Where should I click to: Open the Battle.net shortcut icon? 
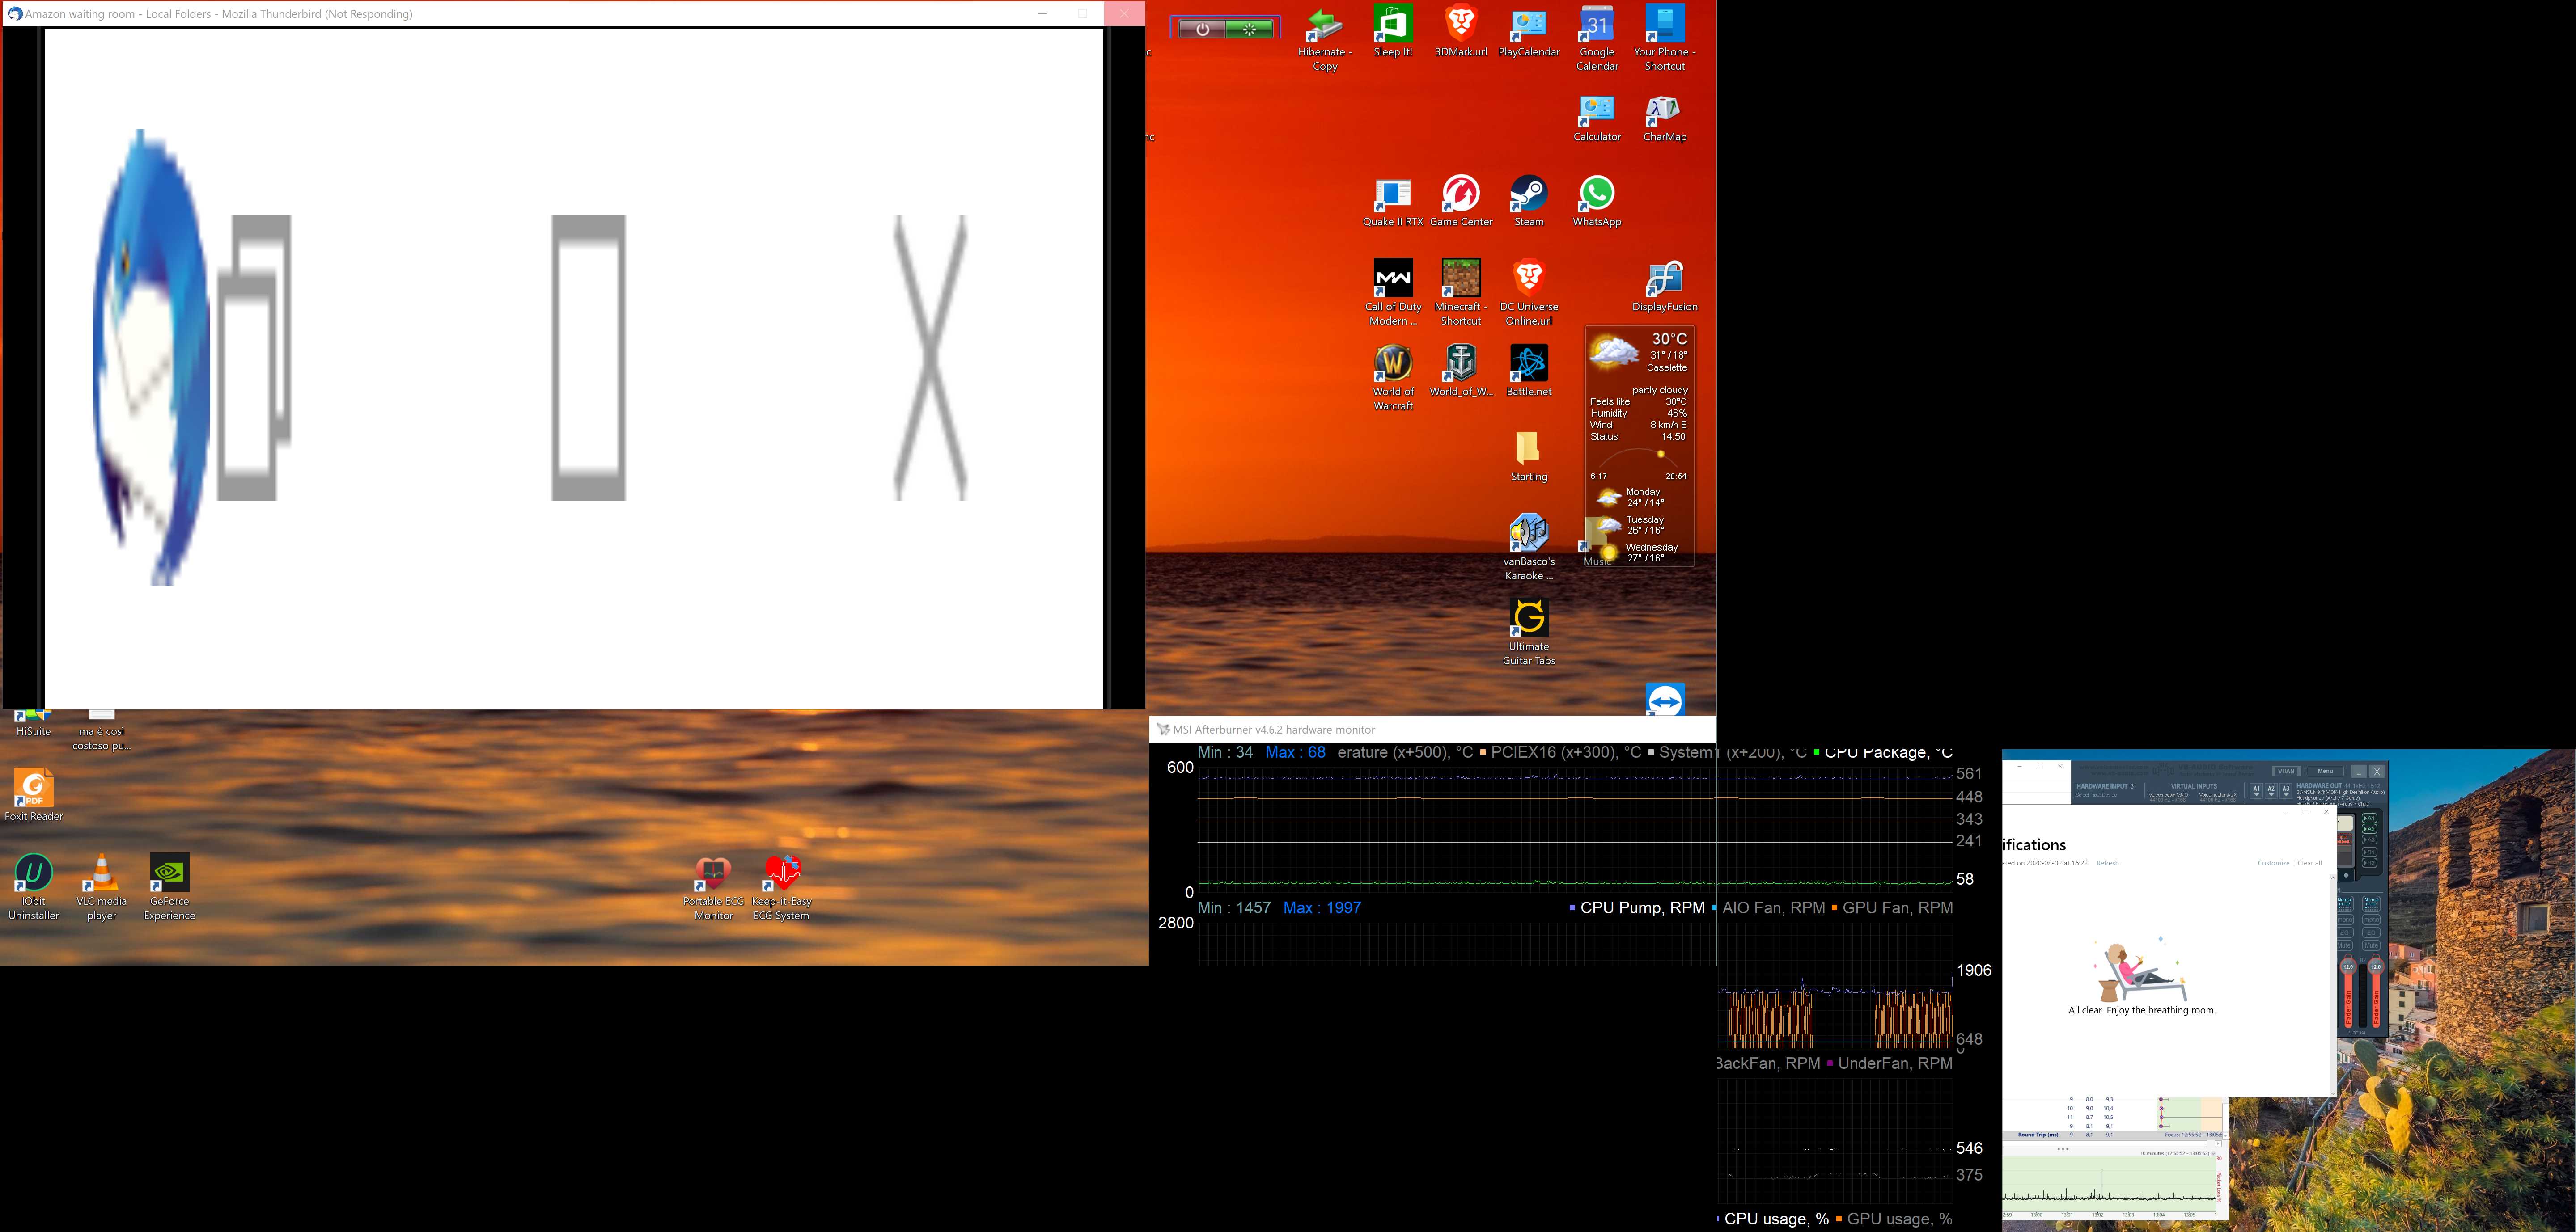(x=1528, y=364)
